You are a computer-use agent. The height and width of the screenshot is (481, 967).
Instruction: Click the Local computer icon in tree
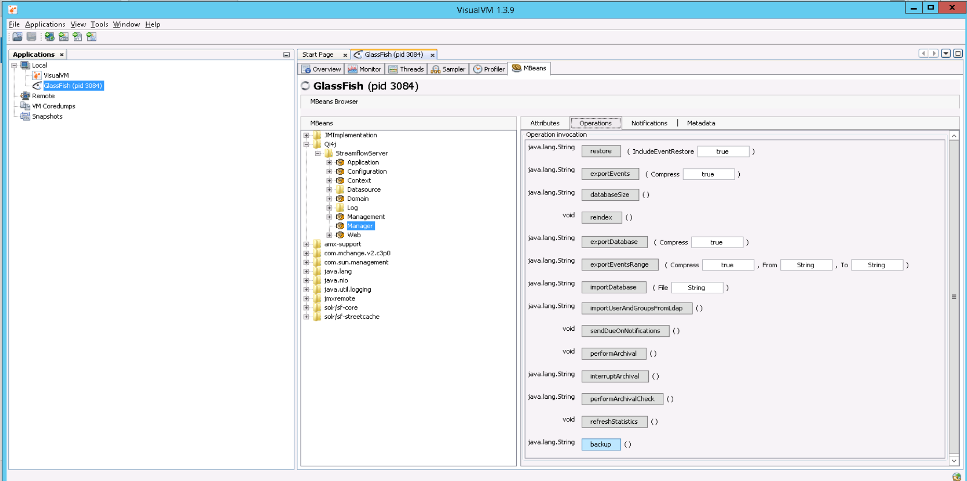click(25, 65)
